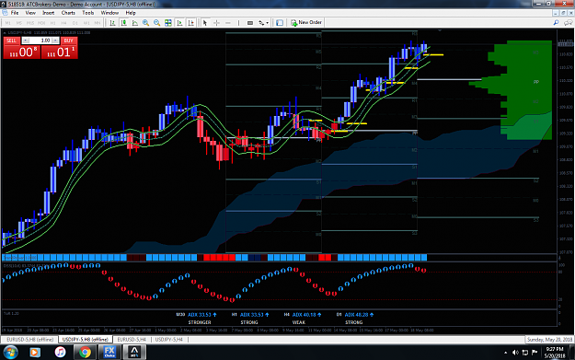575x360 pixels.
Task: Switch to EURUSD-5,H8 (offline) chart tab
Action: point(30,340)
